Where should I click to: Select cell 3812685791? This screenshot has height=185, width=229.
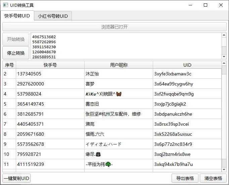(50, 114)
